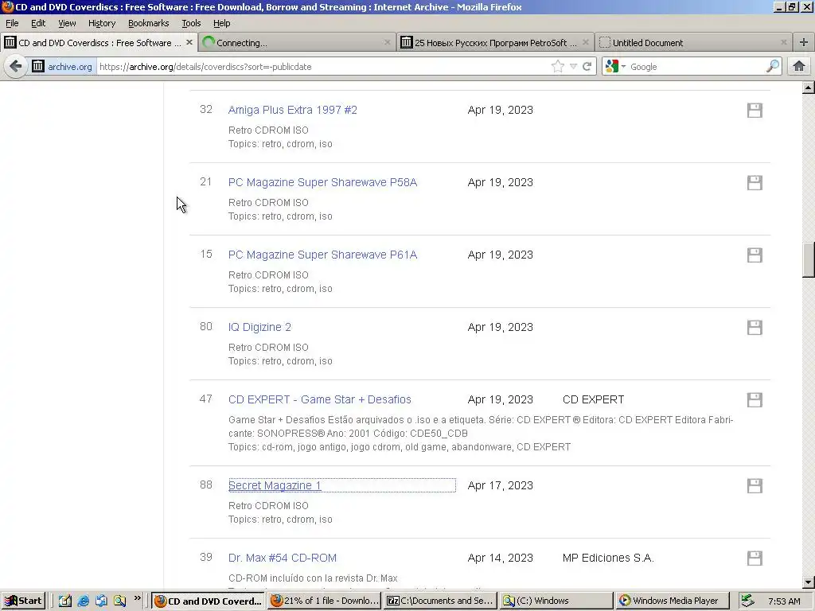Launch Internet Explorer from the Quick Launch bar
This screenshot has width=815, height=611.
click(83, 601)
